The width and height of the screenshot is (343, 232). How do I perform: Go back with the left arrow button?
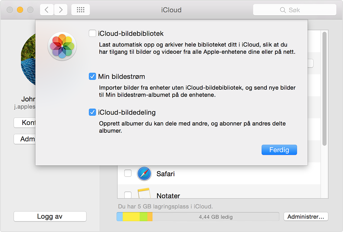tap(47, 10)
